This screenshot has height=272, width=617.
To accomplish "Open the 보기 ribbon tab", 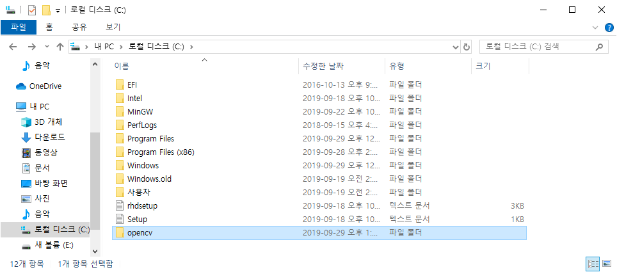I will coord(113,27).
